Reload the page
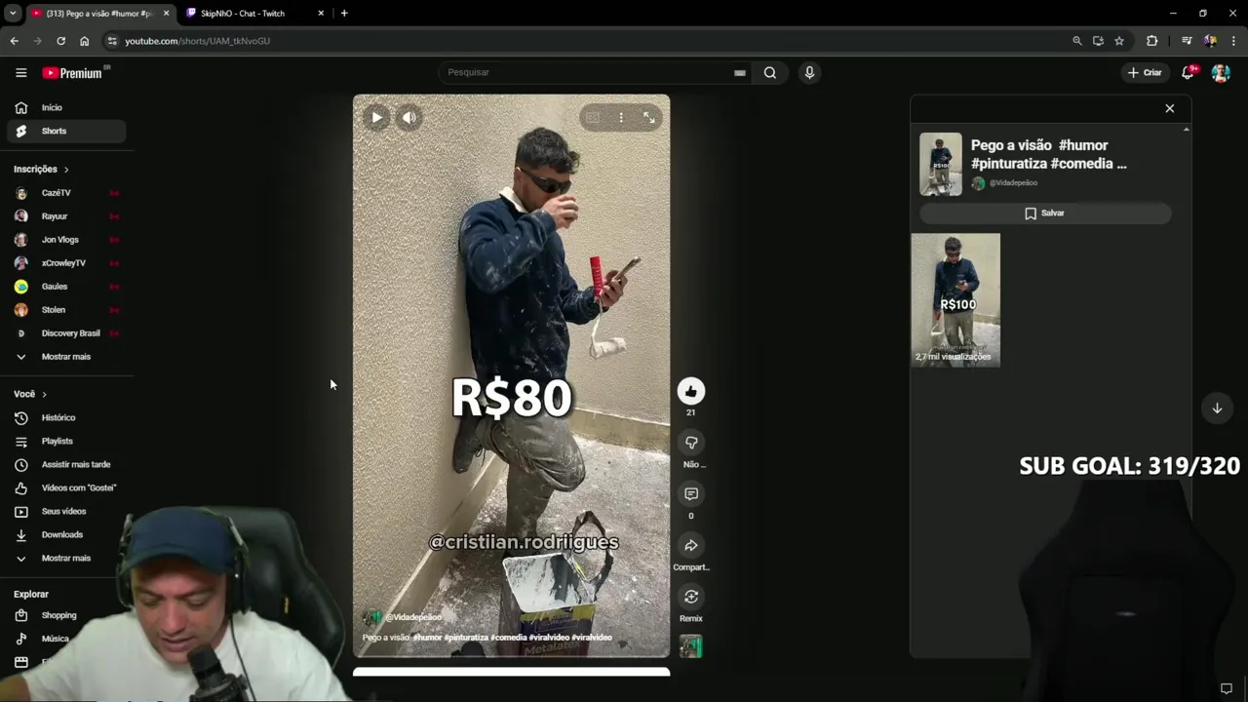 coord(60,41)
